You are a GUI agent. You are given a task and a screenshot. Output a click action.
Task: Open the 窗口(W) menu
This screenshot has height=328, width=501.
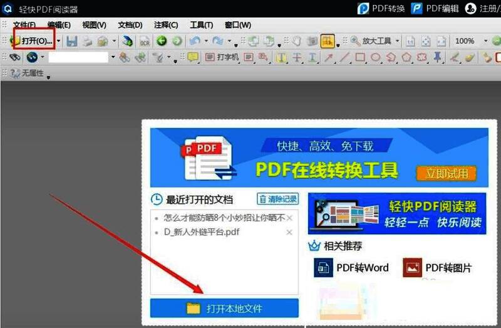(238, 25)
